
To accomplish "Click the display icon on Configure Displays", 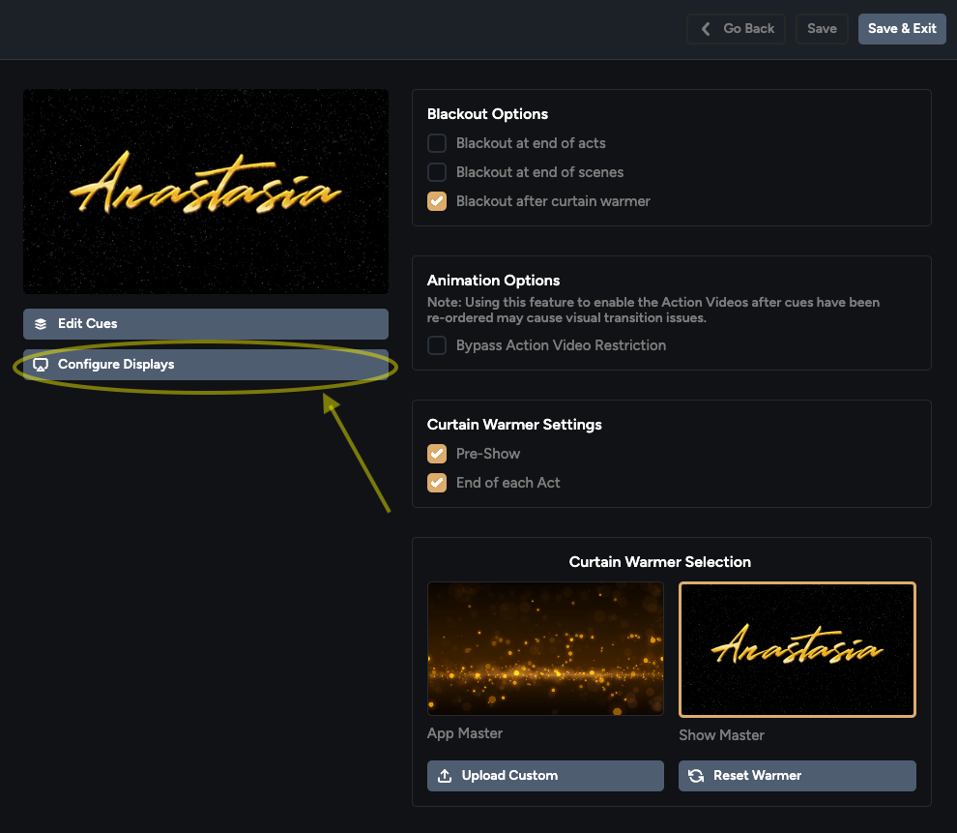I will 41,365.
